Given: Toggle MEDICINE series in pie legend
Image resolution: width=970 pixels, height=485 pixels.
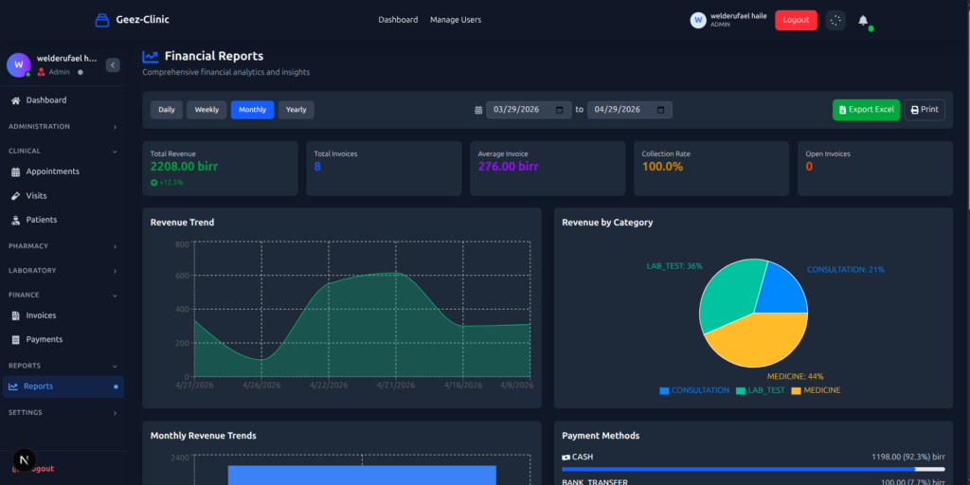Looking at the screenshot, I should point(816,391).
